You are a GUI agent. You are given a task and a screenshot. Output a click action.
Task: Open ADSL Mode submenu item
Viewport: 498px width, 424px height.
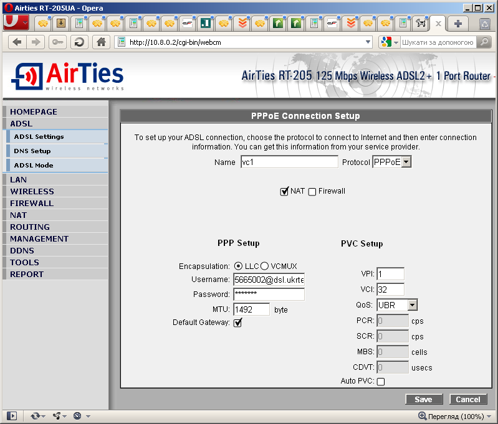click(x=57, y=165)
